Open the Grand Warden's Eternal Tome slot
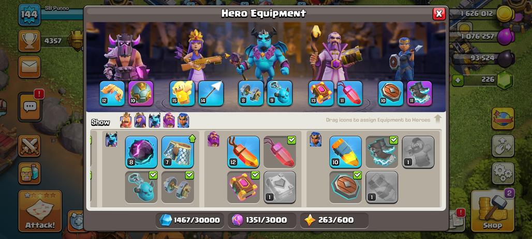Viewport: 532px width, 239px height. 321,93
